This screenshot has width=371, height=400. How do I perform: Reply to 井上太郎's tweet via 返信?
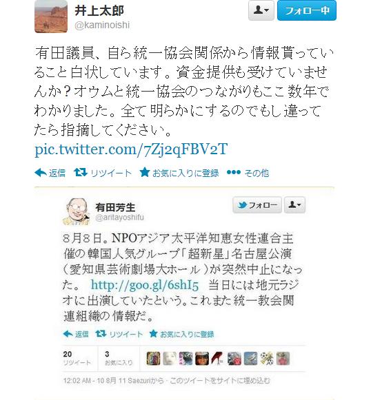click(x=50, y=173)
